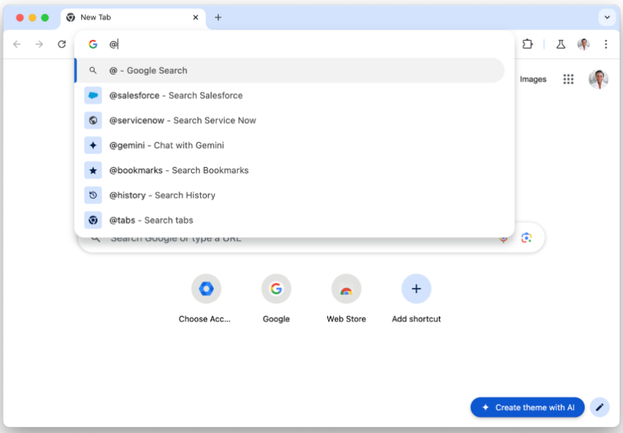Screen dimensions: 623x433
Task: Click the history clock icon
Action: [93, 195]
